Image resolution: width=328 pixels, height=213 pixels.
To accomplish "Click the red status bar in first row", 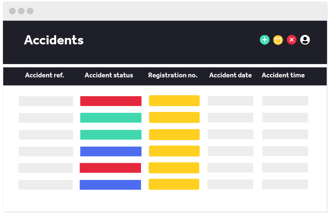I will pos(111,101).
